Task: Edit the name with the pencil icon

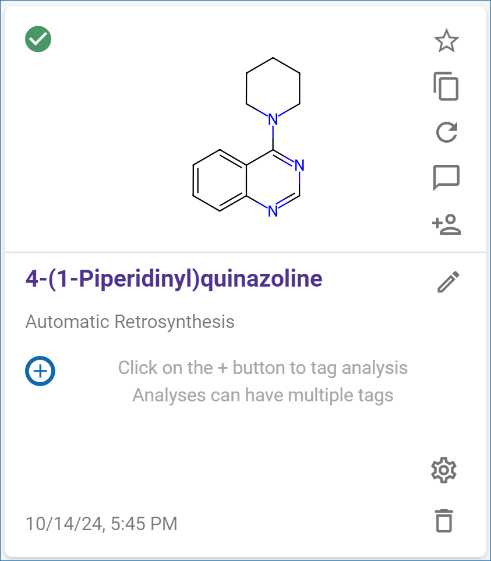Action: 448,282
